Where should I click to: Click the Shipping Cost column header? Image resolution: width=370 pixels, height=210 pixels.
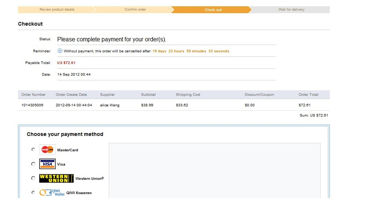tap(188, 95)
